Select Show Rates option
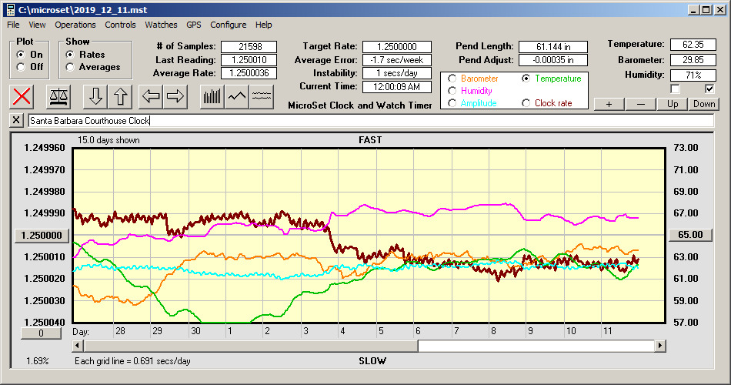Image resolution: width=731 pixels, height=385 pixels. [x=70, y=55]
